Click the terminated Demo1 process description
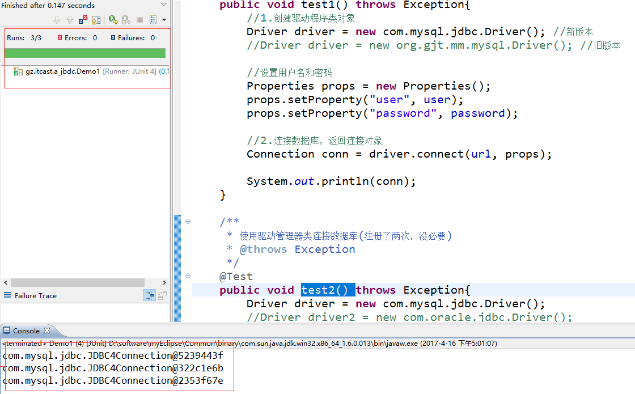635x394 pixels. [249, 344]
